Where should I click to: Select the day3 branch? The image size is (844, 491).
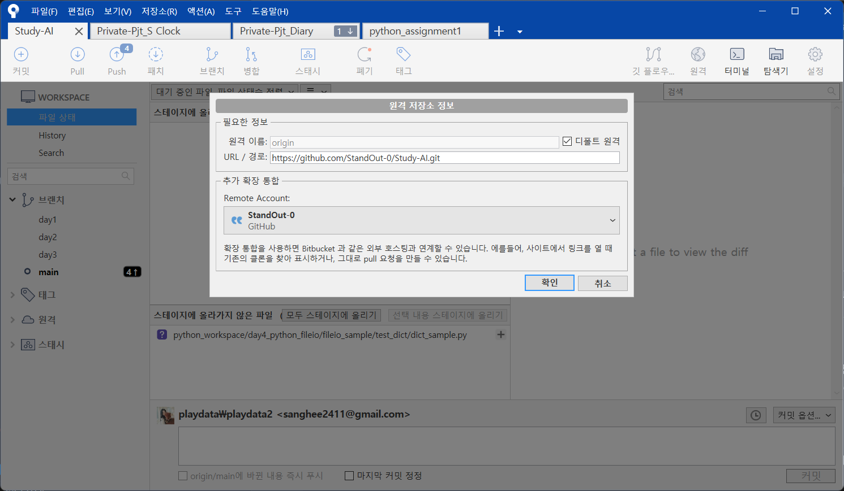pos(48,255)
